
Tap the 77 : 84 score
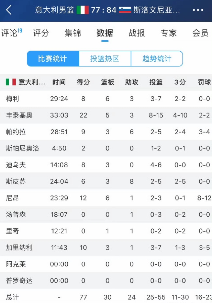tap(104, 10)
